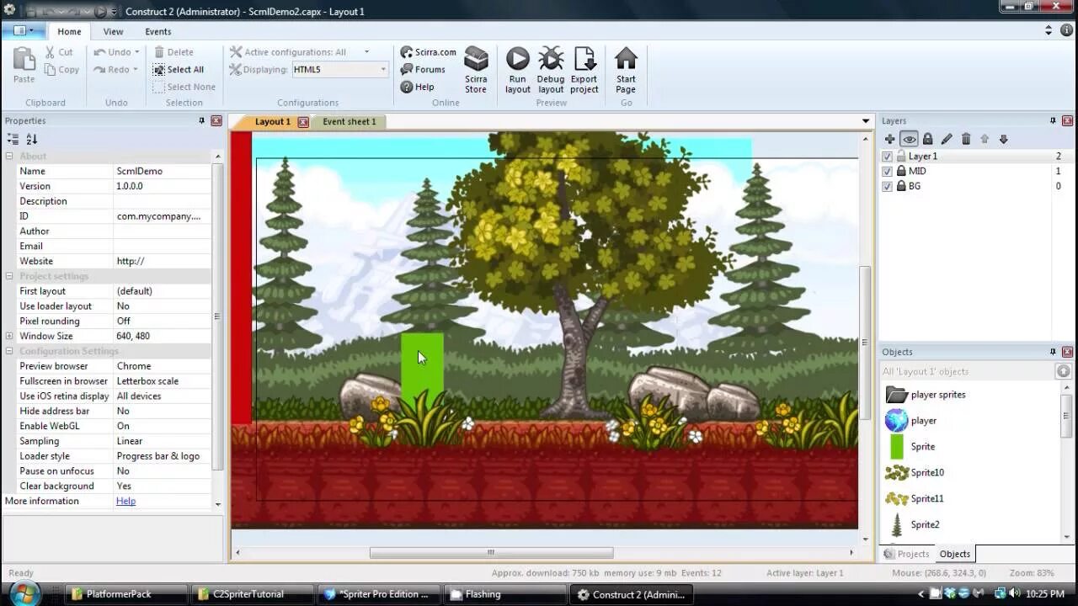
Task: Close the Layout 1 tab
Action: 303,122
